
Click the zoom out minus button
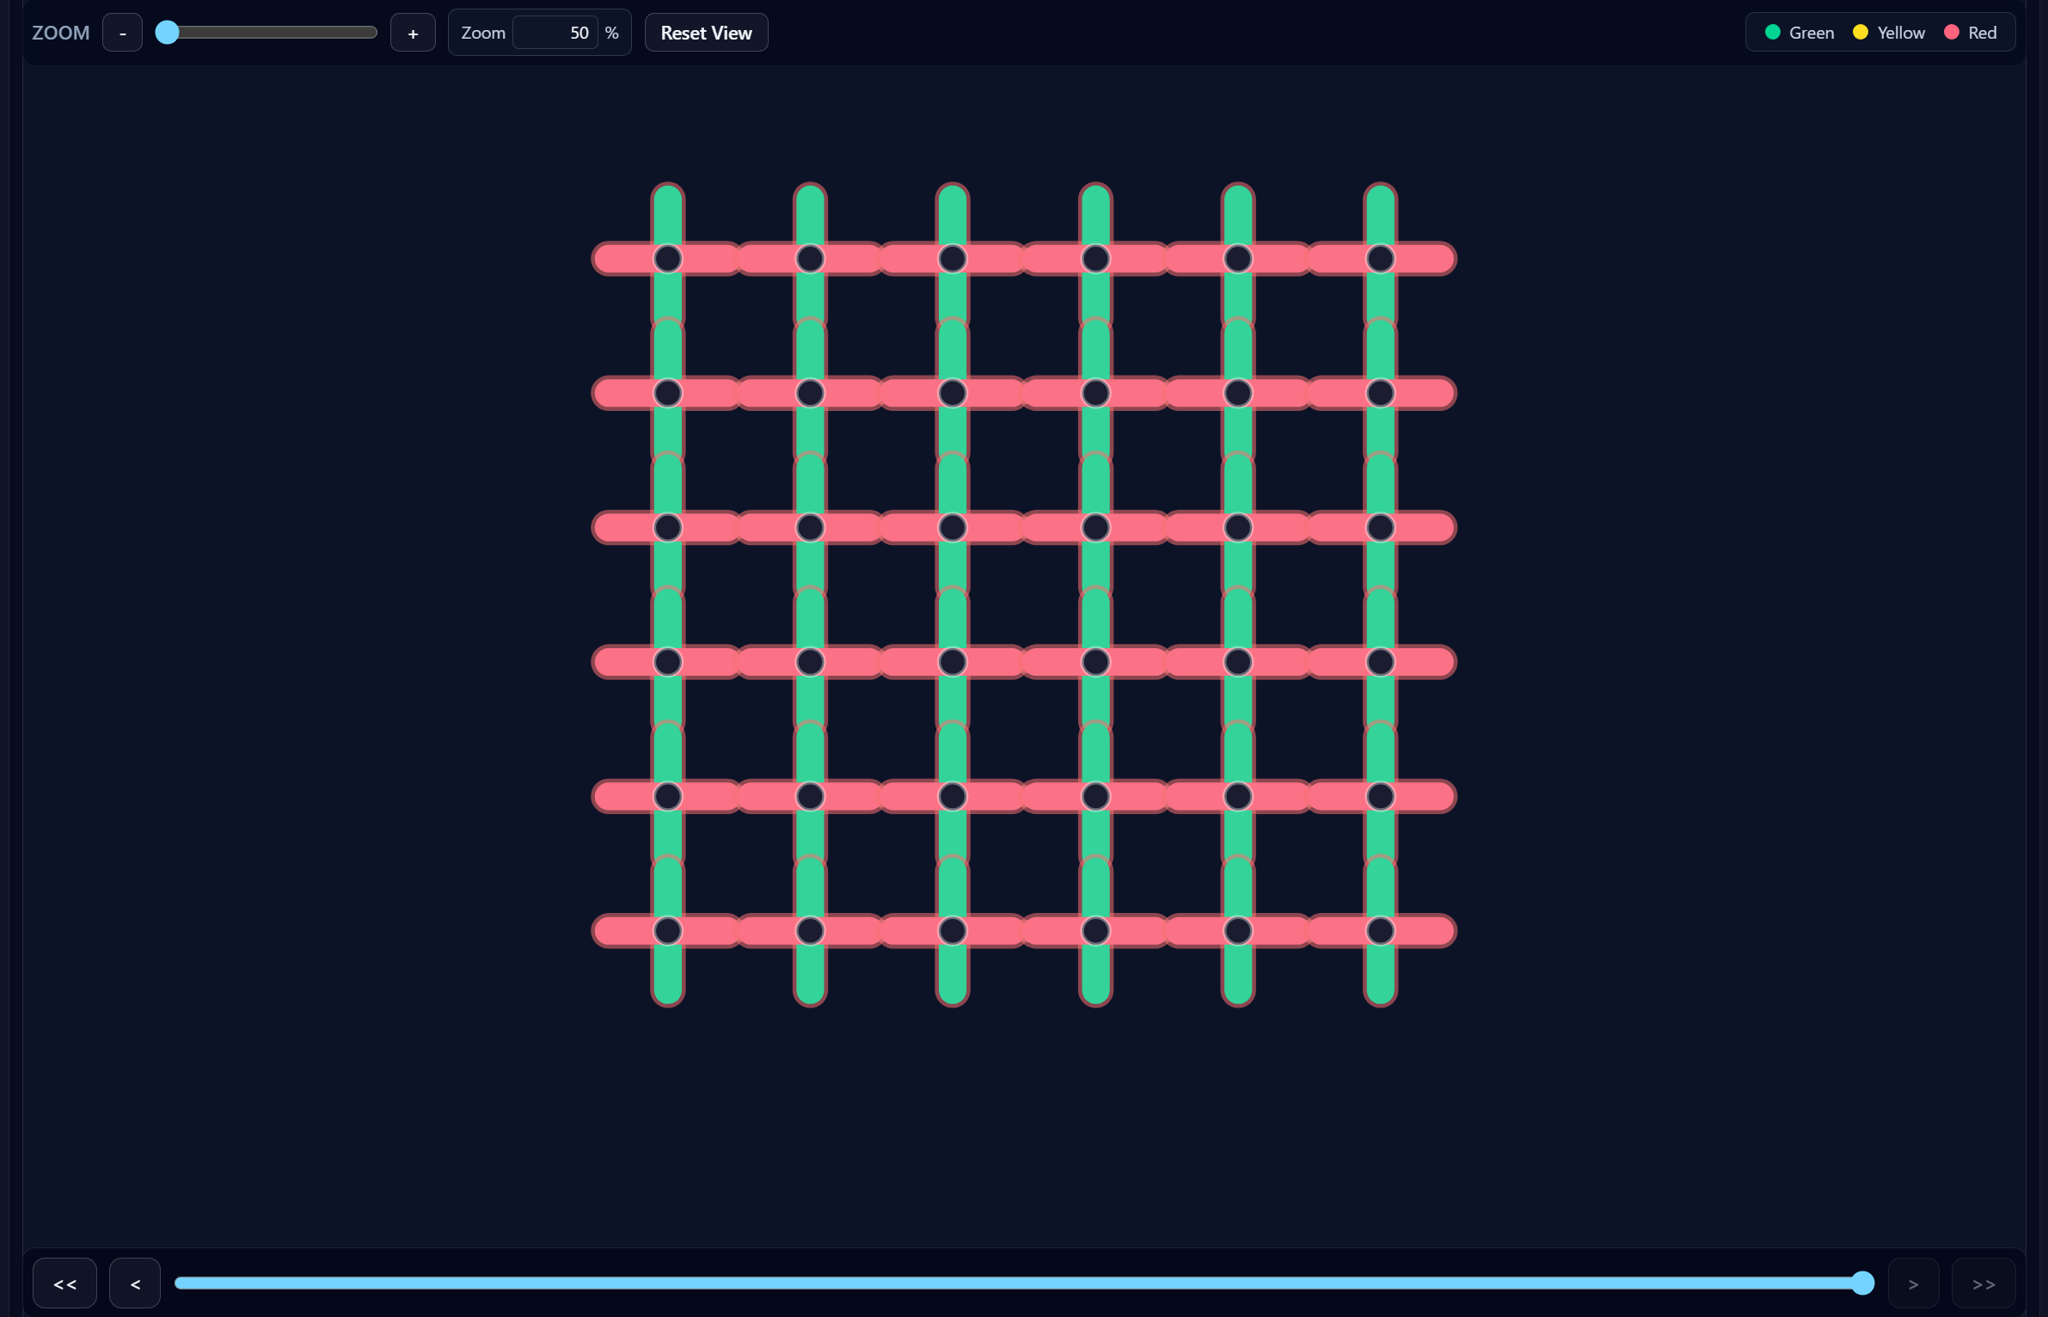pos(122,33)
